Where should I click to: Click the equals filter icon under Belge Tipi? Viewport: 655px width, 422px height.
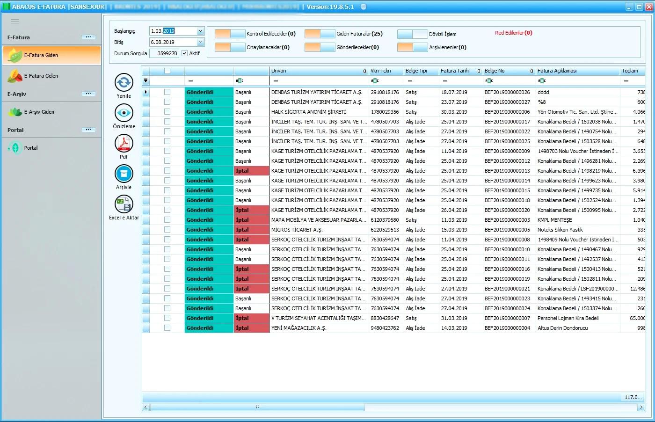click(x=410, y=80)
